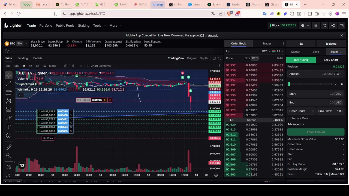Activate the zoom in tool

(x=8, y=156)
